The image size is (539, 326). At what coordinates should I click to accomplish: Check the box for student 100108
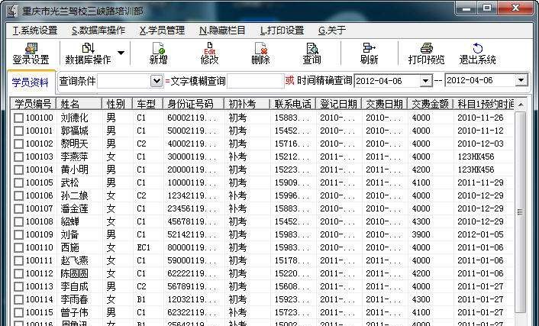pyautogui.click(x=18, y=222)
